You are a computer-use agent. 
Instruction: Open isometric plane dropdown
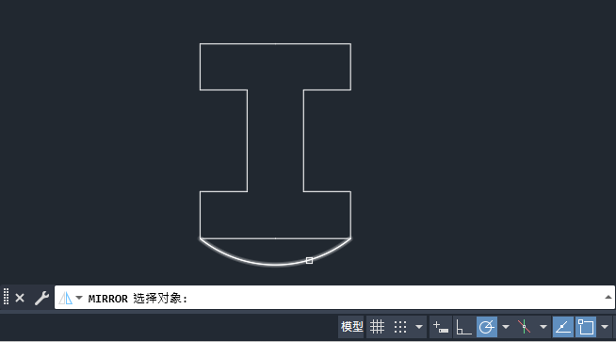pos(543,327)
